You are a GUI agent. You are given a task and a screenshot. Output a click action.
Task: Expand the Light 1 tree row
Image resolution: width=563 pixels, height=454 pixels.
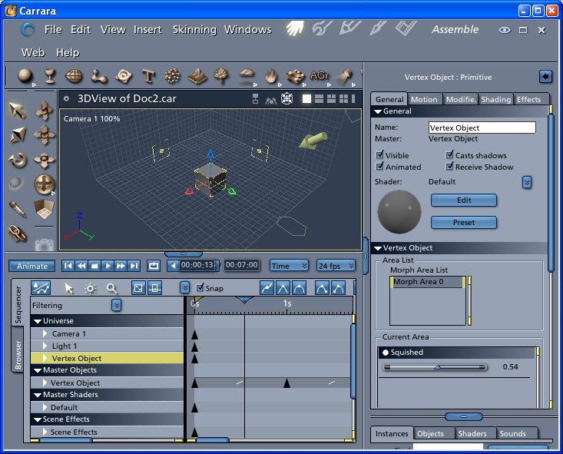coord(45,346)
